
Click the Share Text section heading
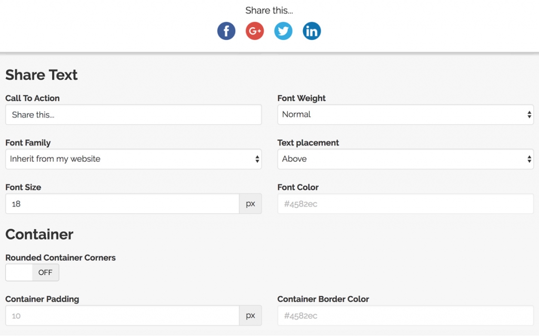(41, 75)
